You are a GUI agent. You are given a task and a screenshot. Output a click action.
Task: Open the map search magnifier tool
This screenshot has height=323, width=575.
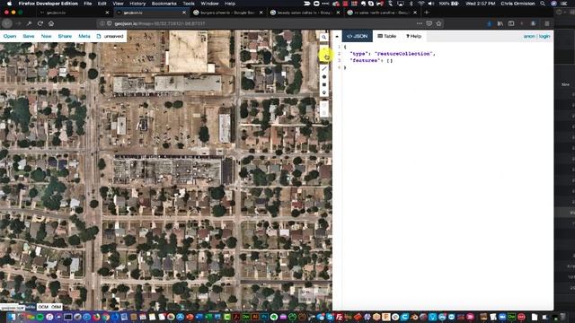[x=323, y=37]
